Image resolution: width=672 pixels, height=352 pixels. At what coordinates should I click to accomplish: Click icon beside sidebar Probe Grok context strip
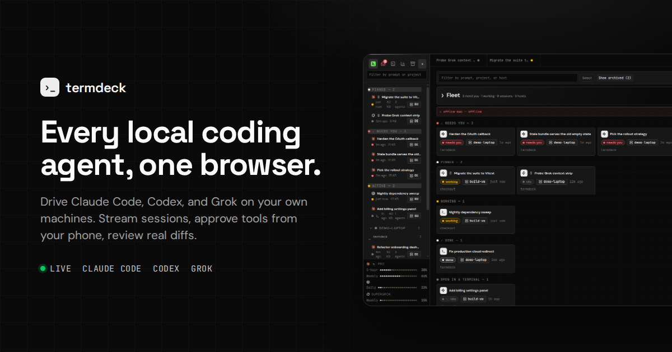click(373, 116)
